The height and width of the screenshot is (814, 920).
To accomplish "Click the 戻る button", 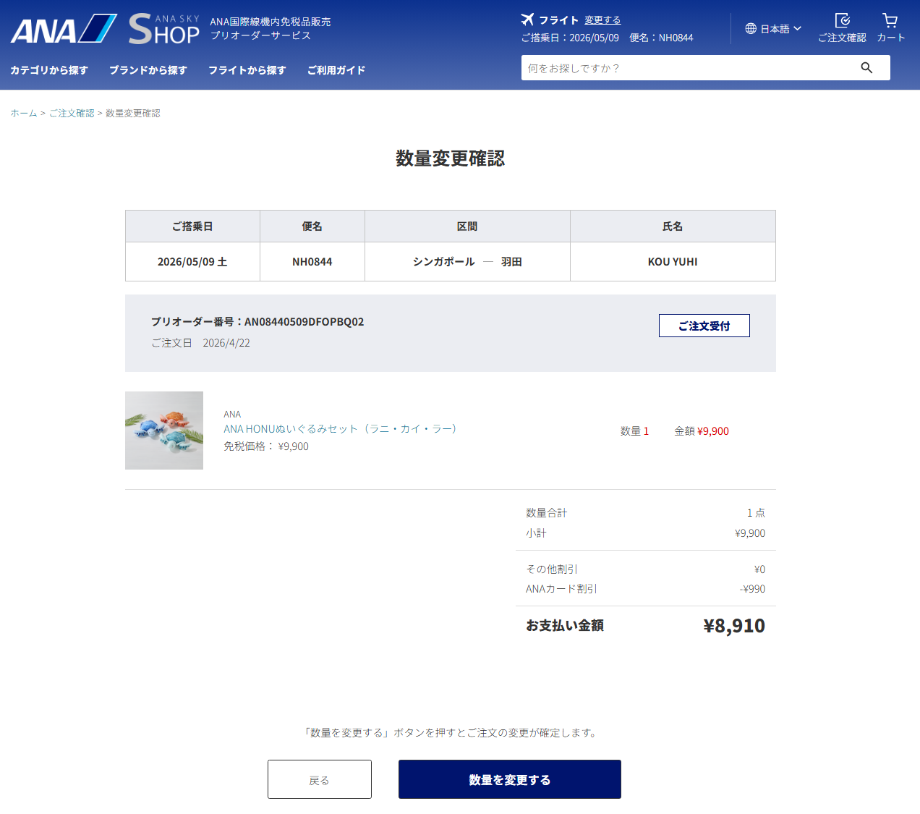I will pos(320,779).
